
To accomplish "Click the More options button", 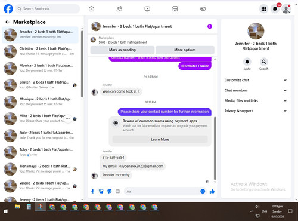I will pos(185,50).
